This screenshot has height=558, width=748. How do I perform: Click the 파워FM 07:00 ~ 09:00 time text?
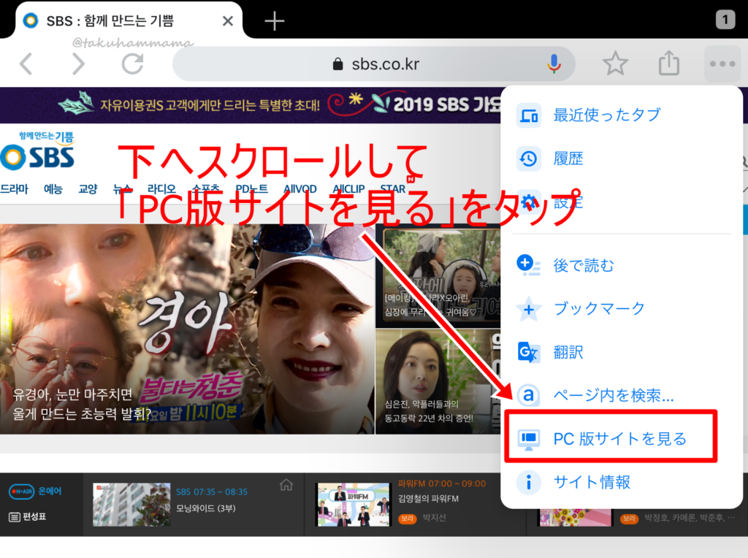point(442,484)
